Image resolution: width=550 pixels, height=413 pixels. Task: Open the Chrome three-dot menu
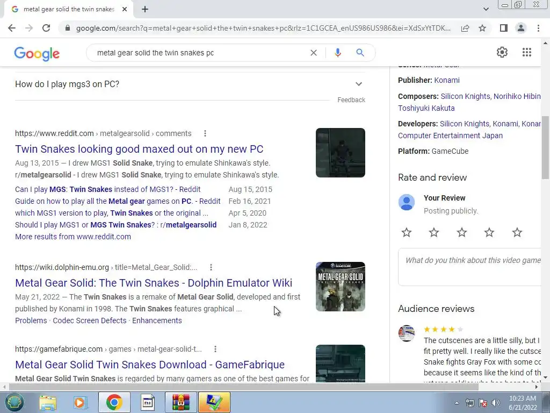(x=538, y=28)
